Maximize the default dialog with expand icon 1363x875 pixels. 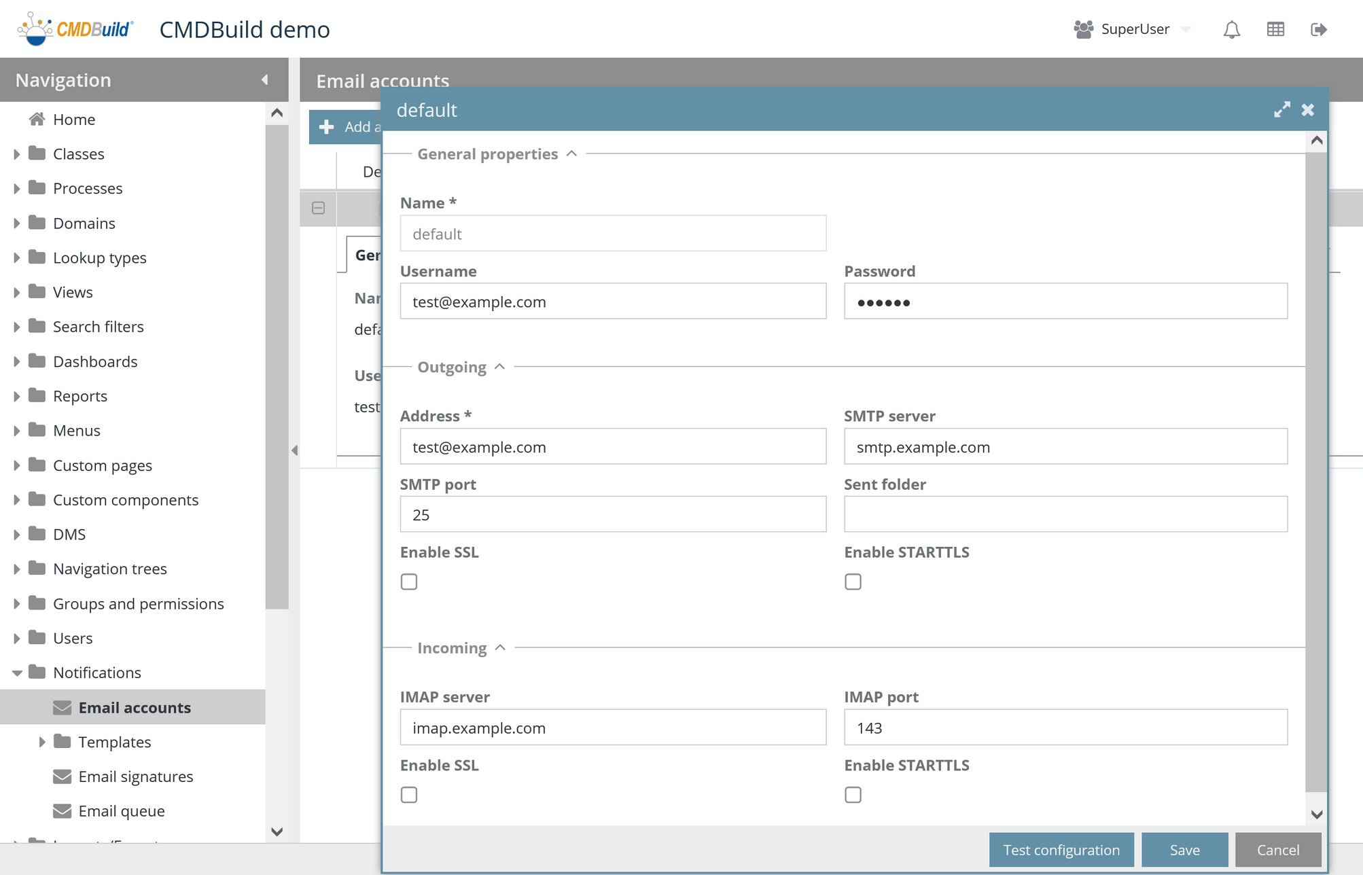tap(1281, 110)
